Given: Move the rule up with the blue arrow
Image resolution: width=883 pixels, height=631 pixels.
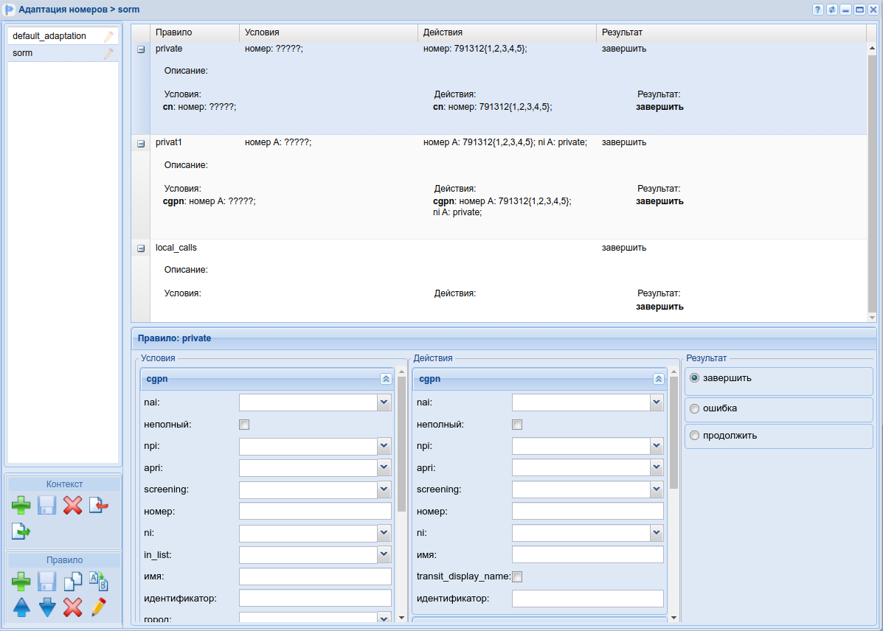Looking at the screenshot, I should pos(21,607).
